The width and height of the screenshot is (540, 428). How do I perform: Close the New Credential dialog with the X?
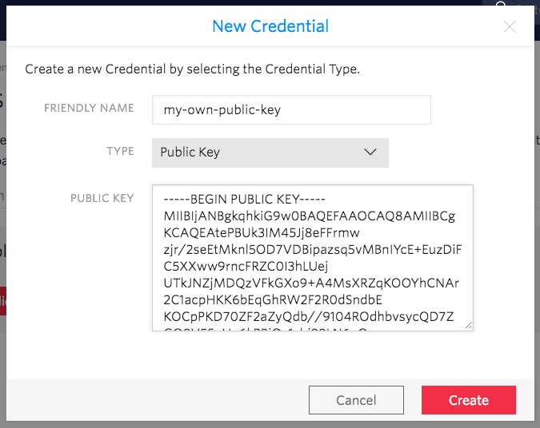coord(510,26)
